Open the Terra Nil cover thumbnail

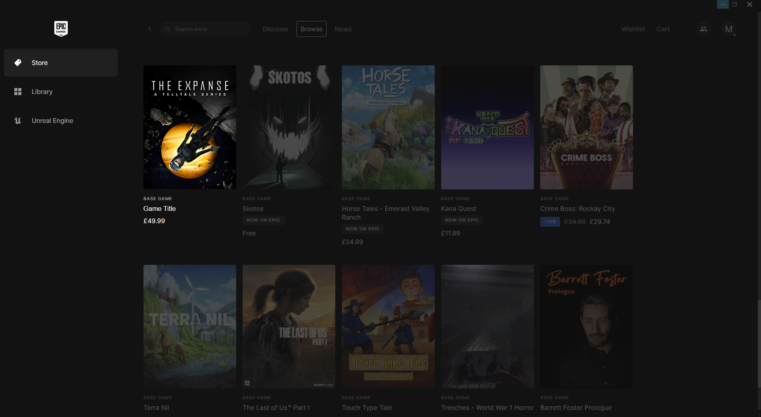pos(190,327)
